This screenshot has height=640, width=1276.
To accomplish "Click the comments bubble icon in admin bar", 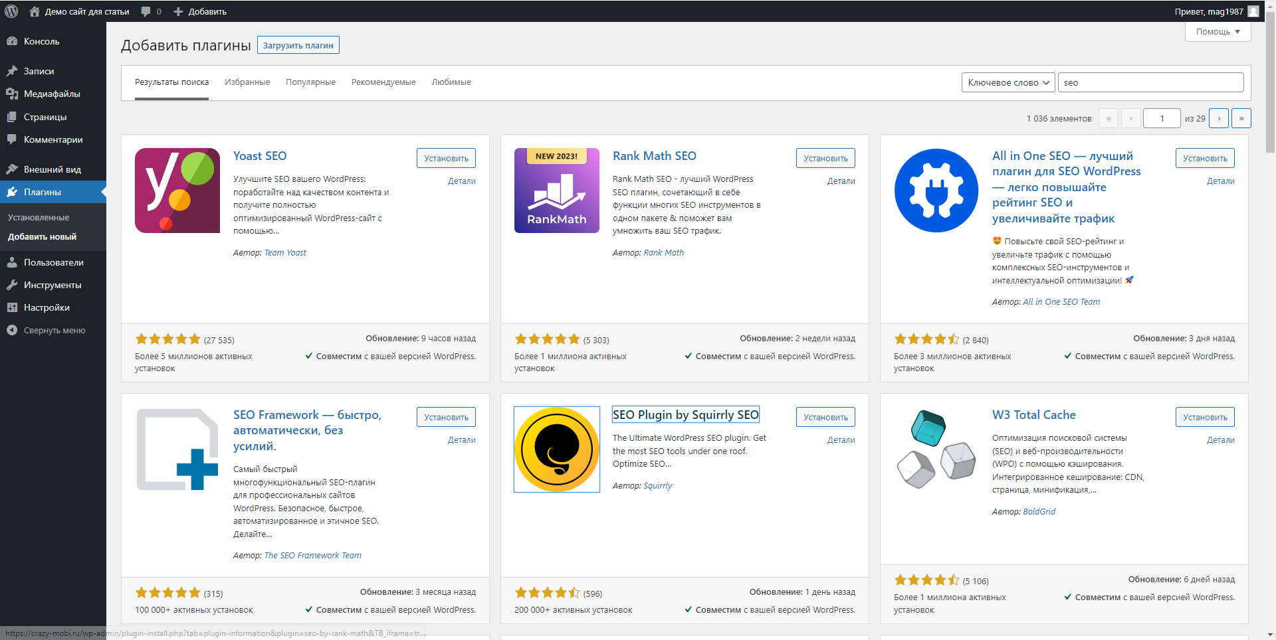I will (146, 11).
